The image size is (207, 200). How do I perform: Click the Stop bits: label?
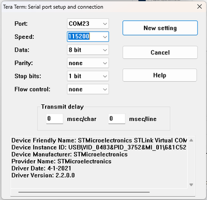pos(28,76)
